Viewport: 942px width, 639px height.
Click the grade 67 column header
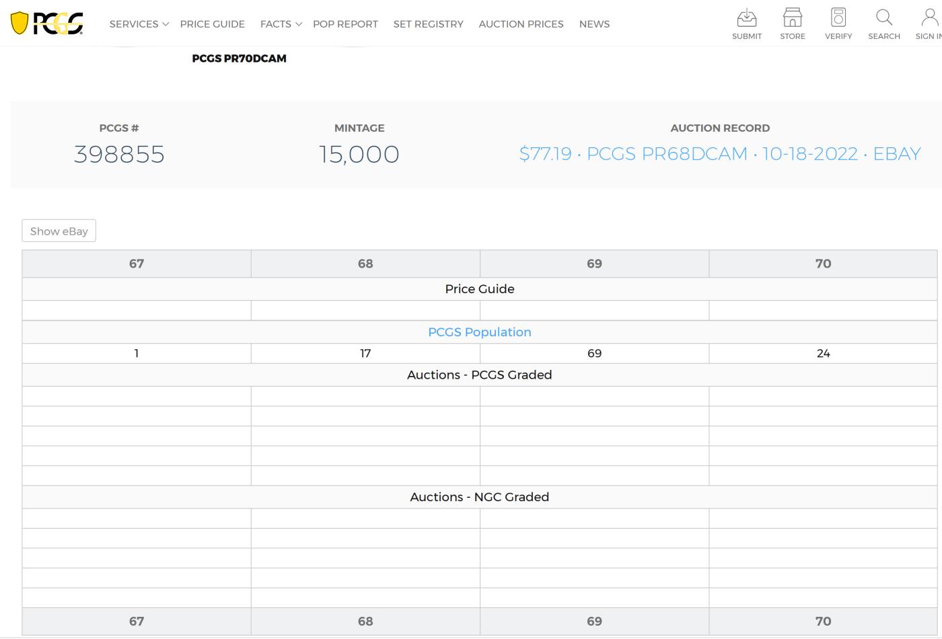click(137, 264)
